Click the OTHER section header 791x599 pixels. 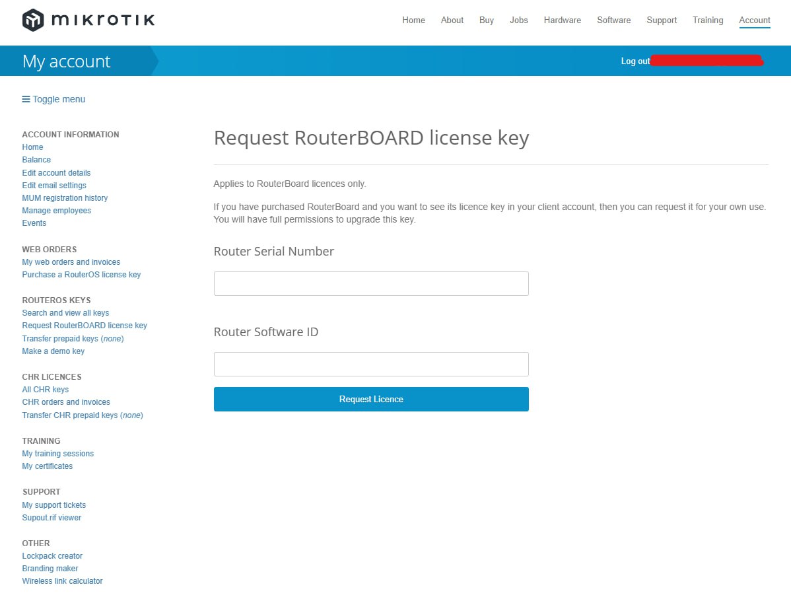click(x=36, y=544)
